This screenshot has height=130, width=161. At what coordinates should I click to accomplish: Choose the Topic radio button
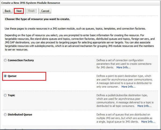click(x=5, y=95)
